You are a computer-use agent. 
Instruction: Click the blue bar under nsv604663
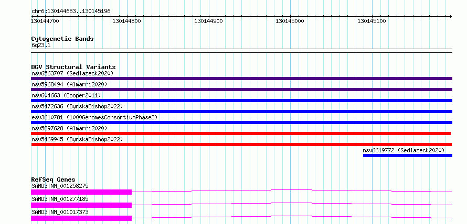241,100
